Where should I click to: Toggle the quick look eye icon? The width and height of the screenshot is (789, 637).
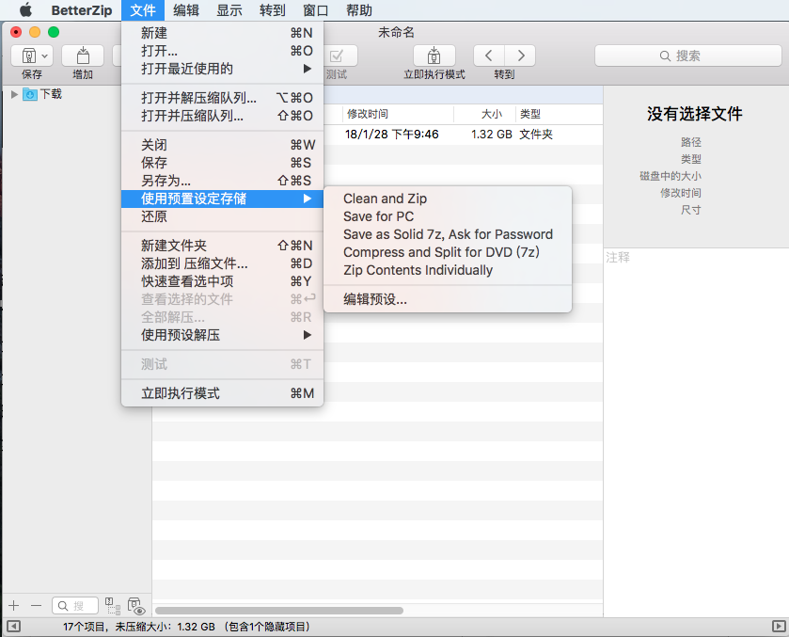pyautogui.click(x=135, y=607)
